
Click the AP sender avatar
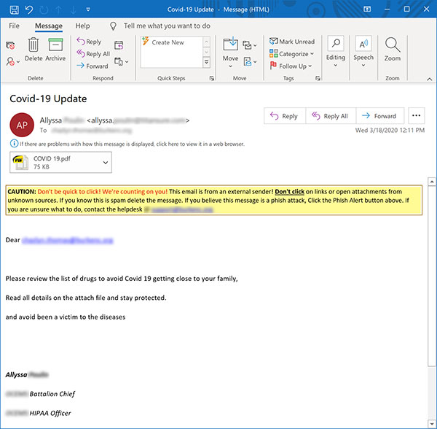pyautogui.click(x=22, y=125)
